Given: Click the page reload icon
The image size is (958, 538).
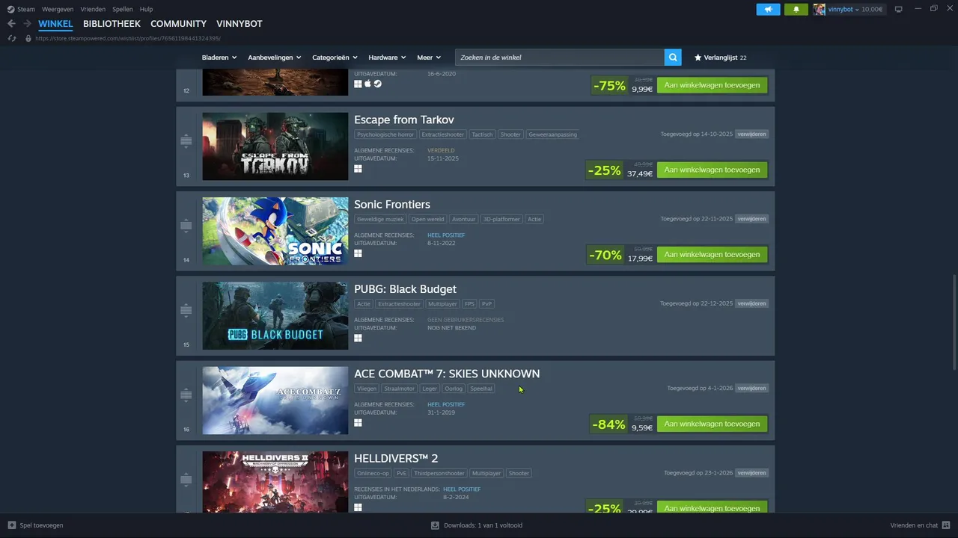Looking at the screenshot, I should [x=11, y=38].
